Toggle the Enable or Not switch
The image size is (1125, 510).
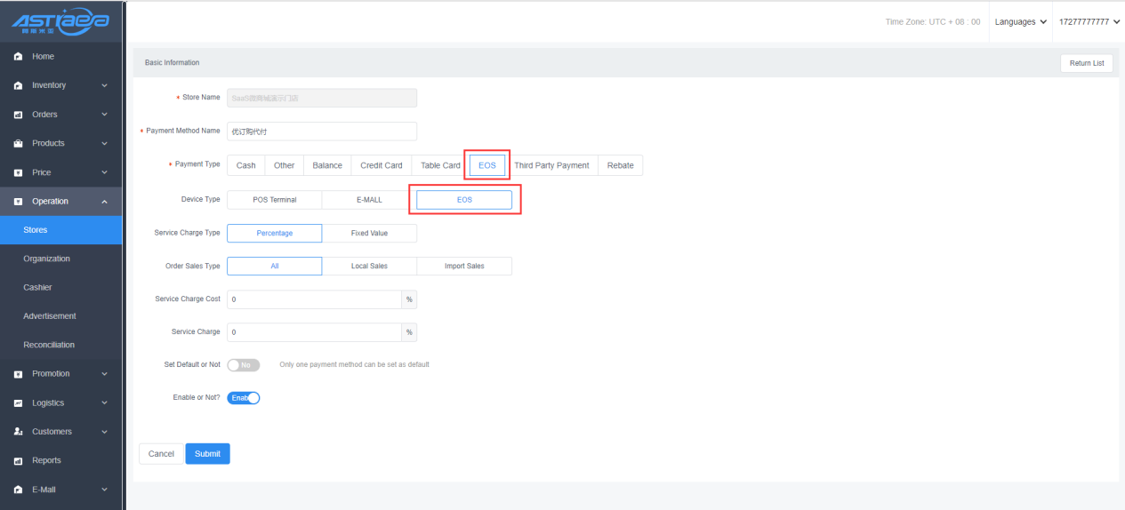[x=244, y=398]
